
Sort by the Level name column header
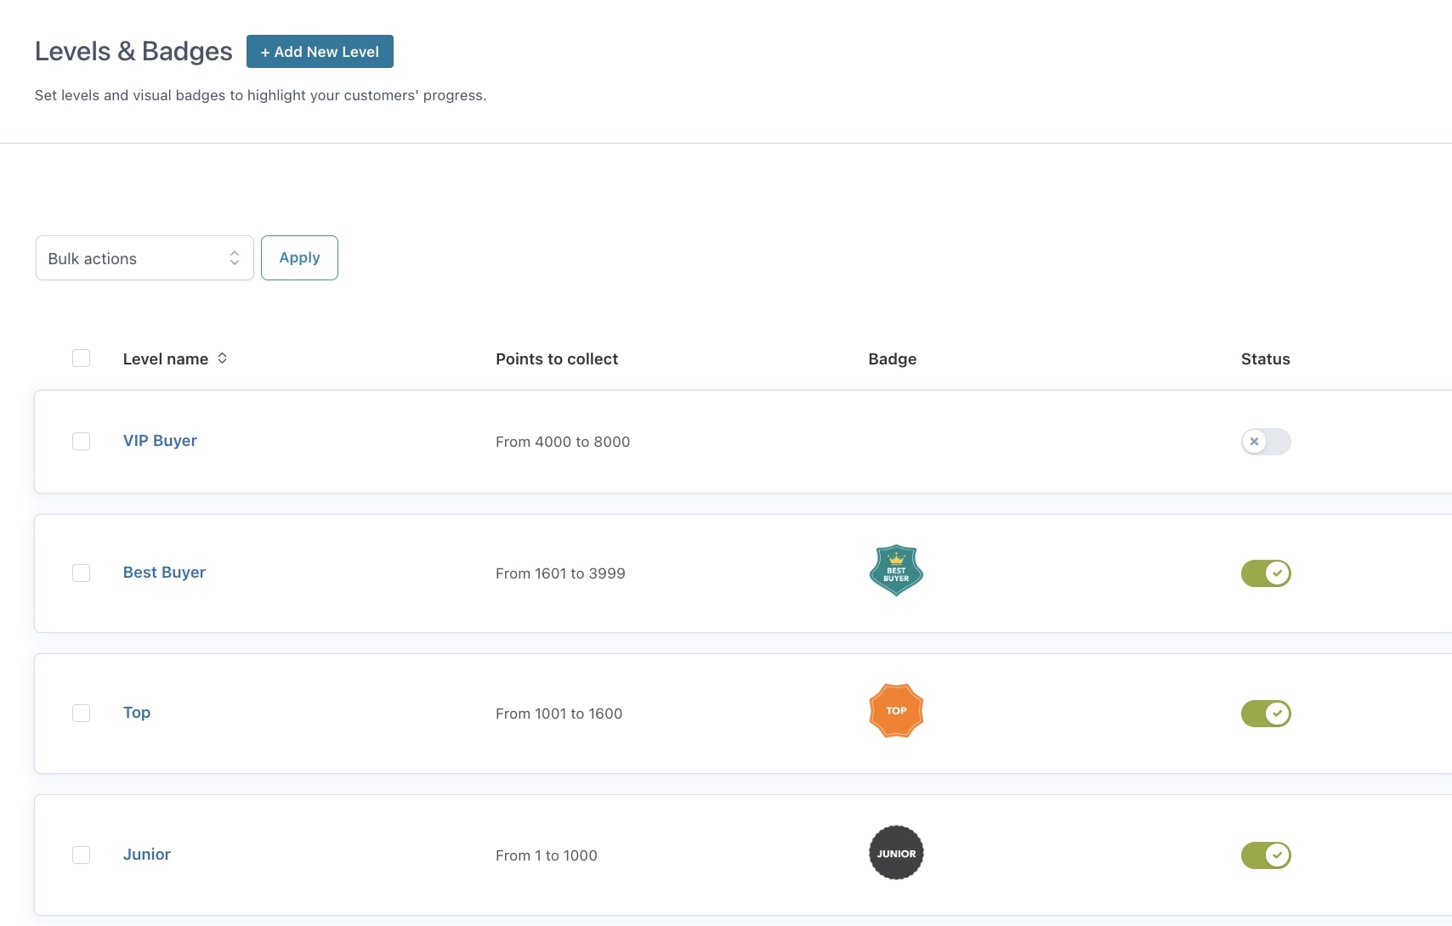point(166,359)
